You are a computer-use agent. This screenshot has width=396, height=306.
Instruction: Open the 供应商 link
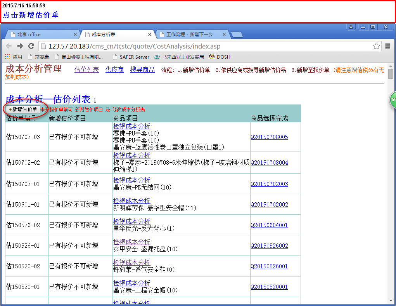pos(114,70)
